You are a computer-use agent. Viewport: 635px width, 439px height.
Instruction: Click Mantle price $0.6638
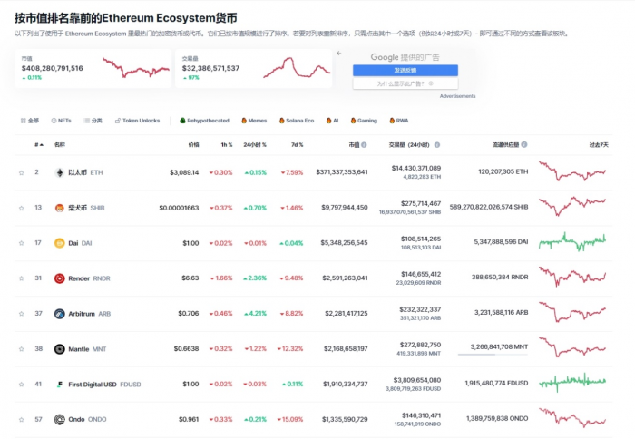click(186, 348)
